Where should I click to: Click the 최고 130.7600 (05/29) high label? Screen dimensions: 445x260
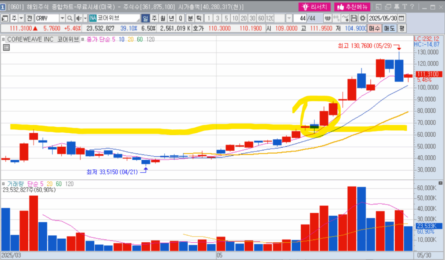point(365,46)
